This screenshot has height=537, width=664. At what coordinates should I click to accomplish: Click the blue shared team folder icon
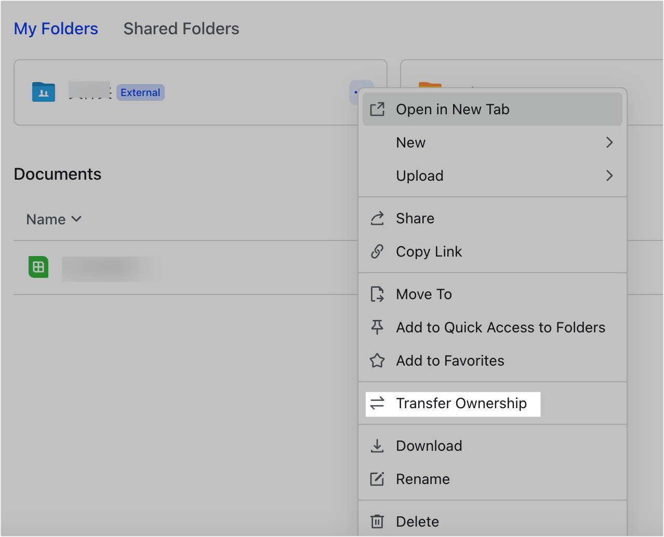pyautogui.click(x=43, y=92)
